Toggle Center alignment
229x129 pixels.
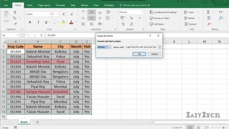click(x=92, y=18)
